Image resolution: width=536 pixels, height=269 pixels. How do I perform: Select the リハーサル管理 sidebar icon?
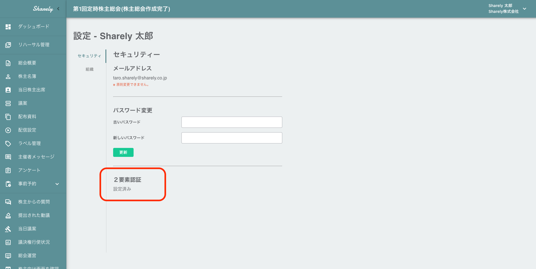tap(8, 45)
